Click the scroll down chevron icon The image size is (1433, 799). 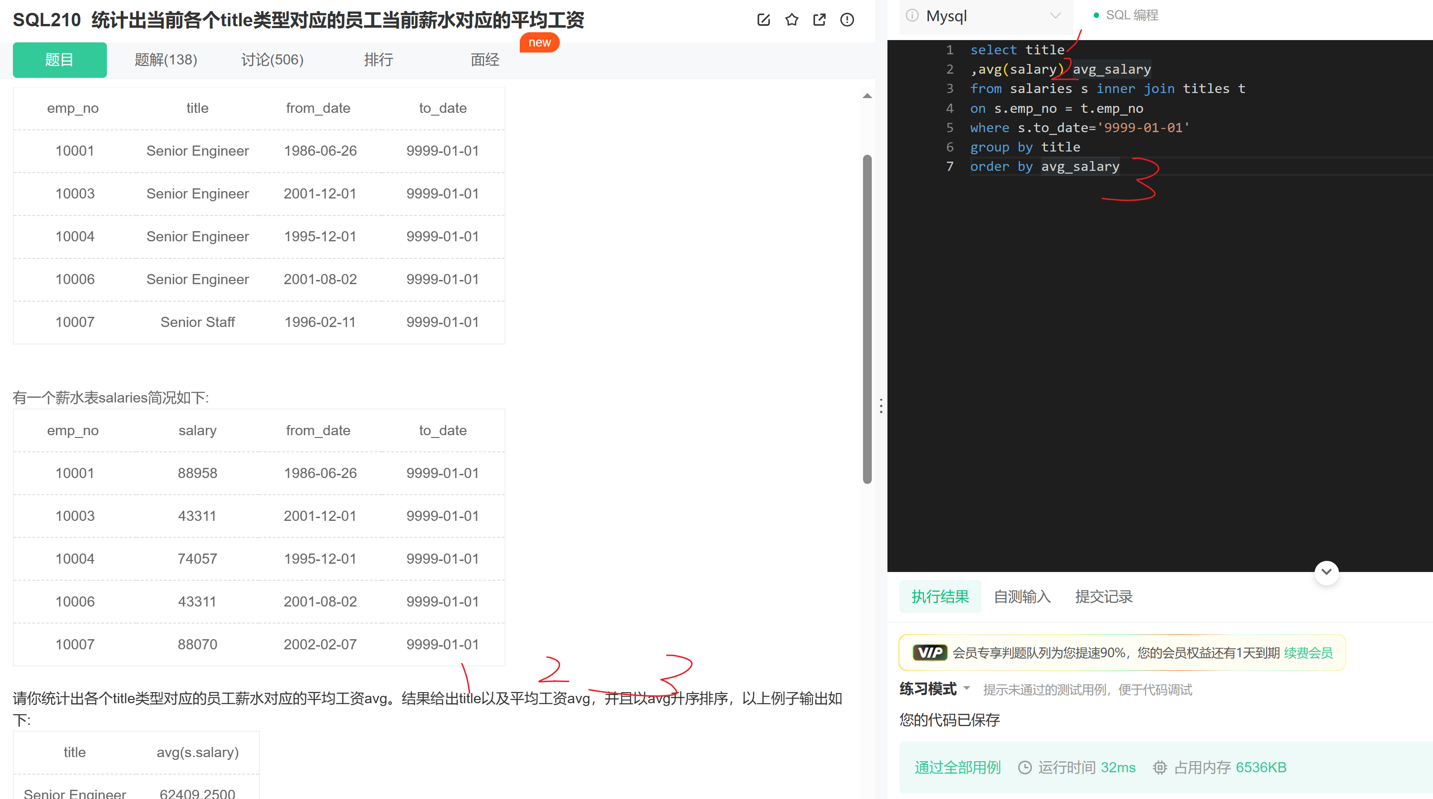pyautogui.click(x=1326, y=571)
